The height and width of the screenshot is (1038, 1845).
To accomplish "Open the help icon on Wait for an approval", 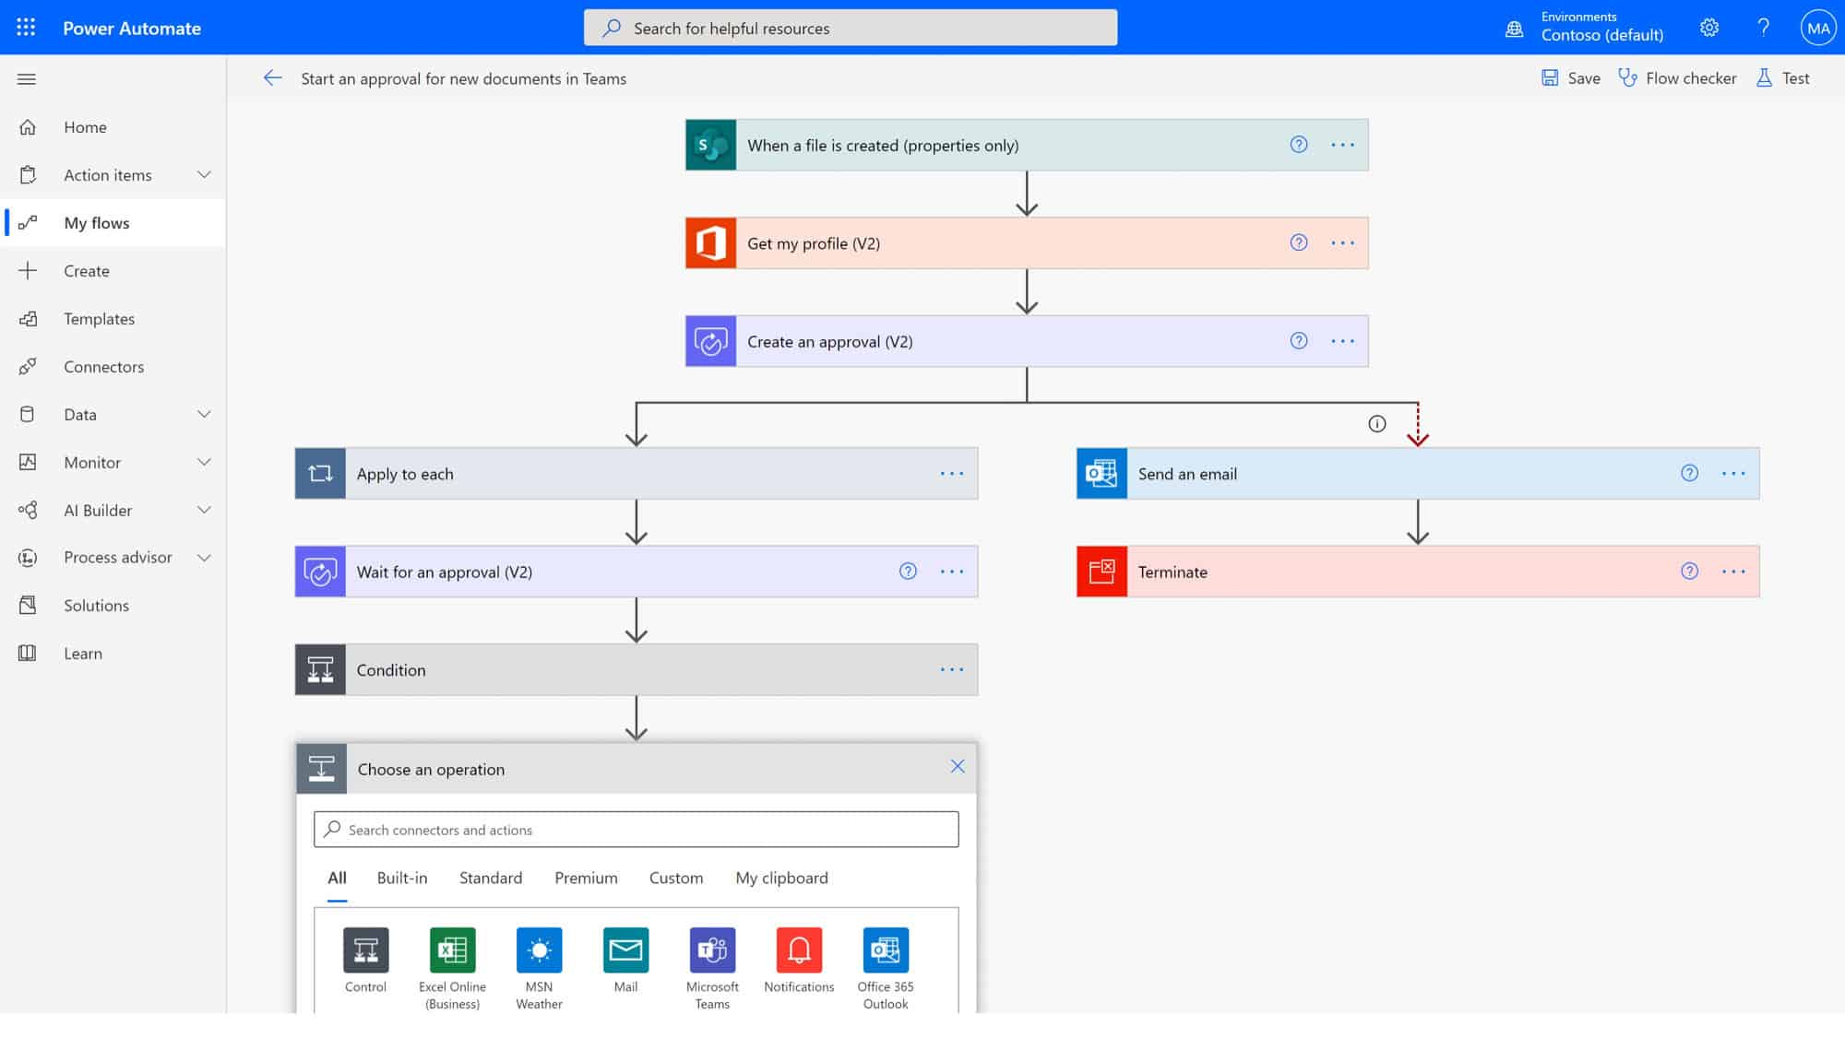I will coord(908,572).
